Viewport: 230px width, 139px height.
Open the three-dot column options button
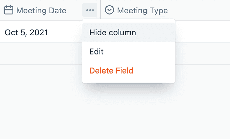coord(90,10)
